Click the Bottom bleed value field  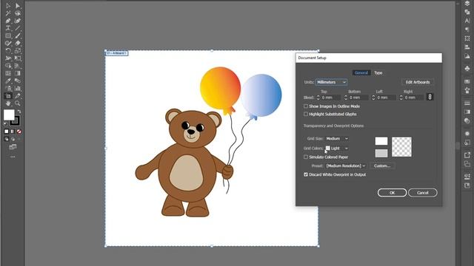[x=358, y=98]
